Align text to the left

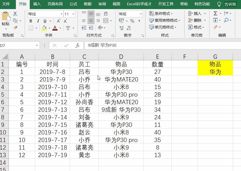(84, 21)
